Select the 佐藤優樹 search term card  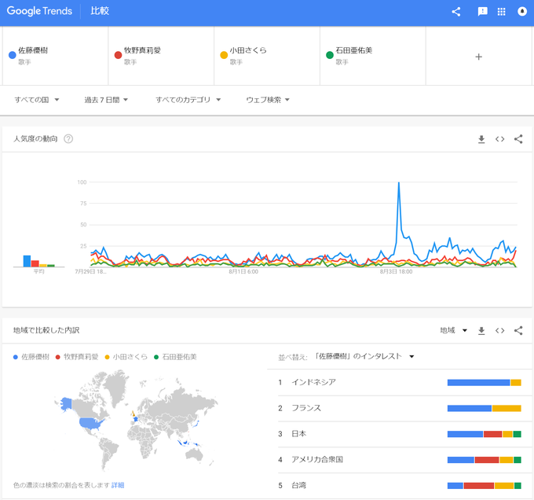[55, 56]
